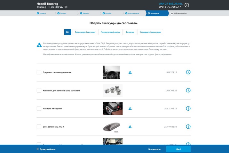229x153 pixels.
Task: Open seat cover thumbnail image
Action: point(113,108)
